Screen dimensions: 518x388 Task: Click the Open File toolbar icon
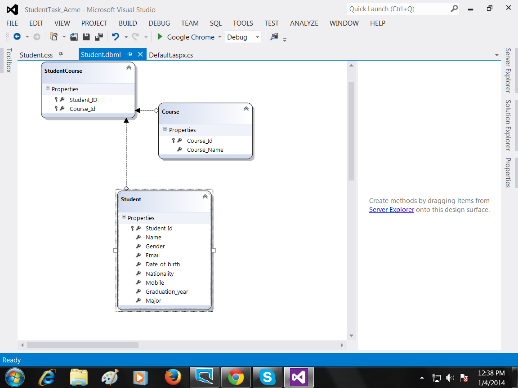(x=74, y=37)
